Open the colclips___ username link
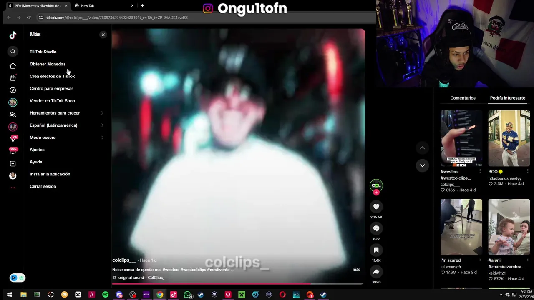 [124, 260]
